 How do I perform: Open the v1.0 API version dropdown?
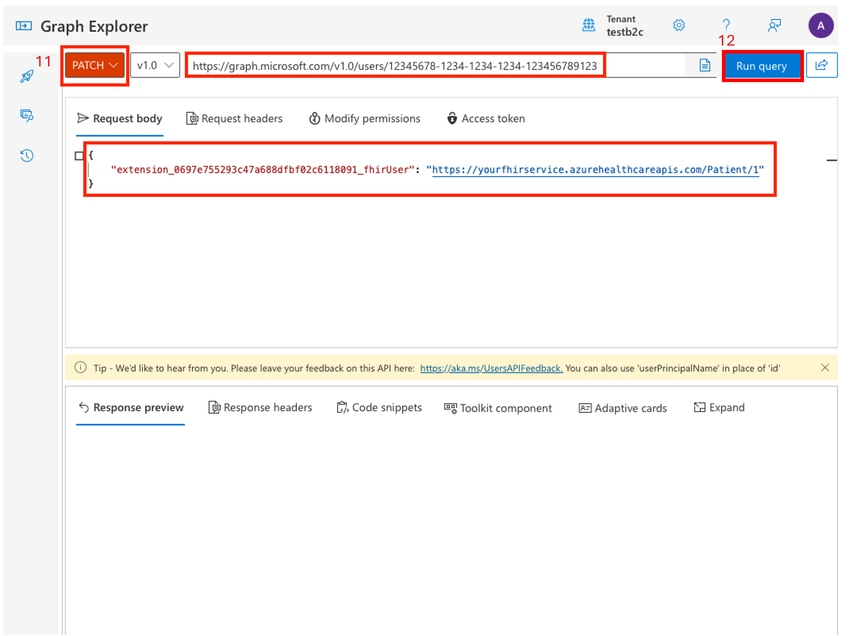155,65
